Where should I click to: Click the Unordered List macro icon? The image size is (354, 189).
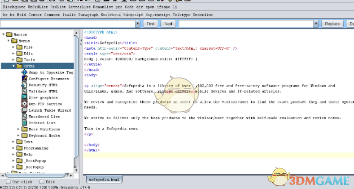(24, 116)
